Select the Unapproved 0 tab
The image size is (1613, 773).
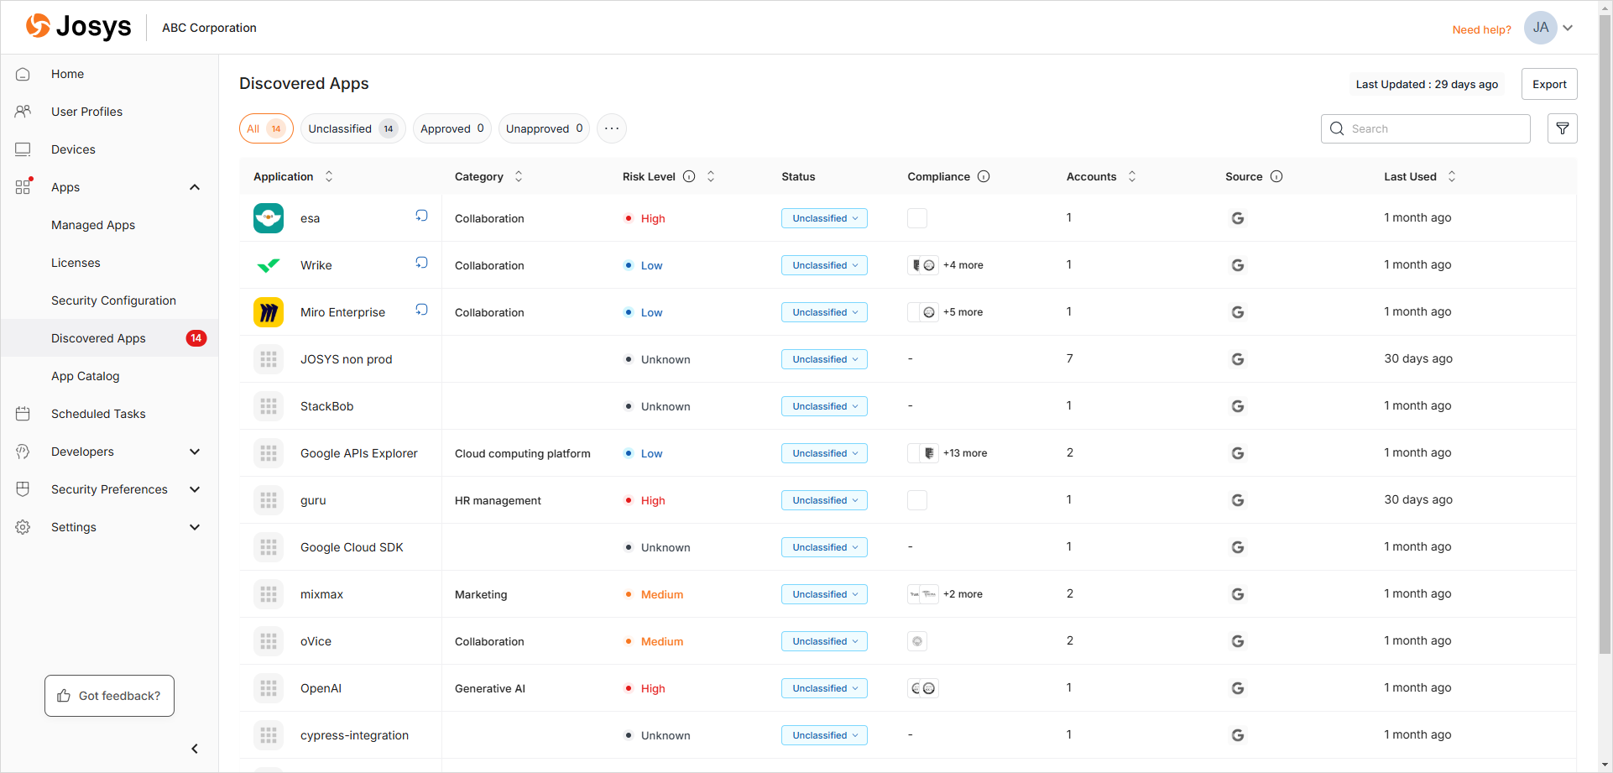[544, 128]
